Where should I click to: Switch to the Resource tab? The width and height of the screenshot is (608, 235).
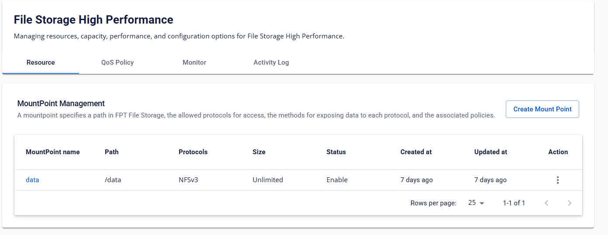coord(41,62)
